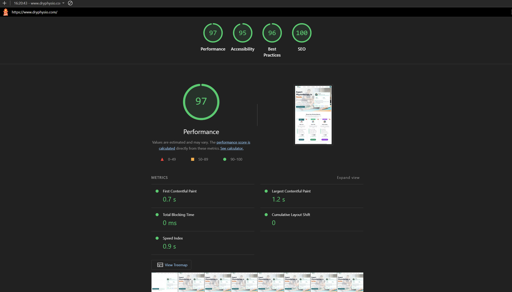Click the final page screenshot thumbnail
The height and width of the screenshot is (292, 512).
(x=313, y=115)
